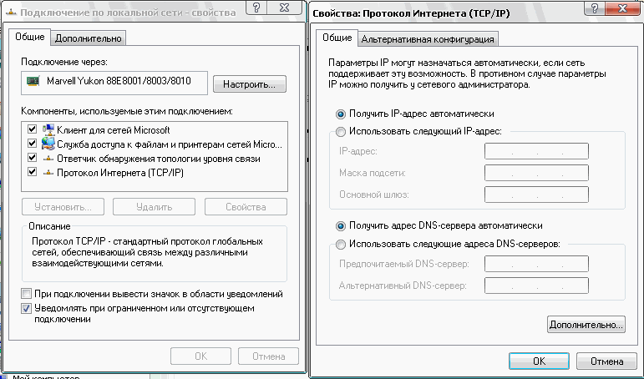The width and height of the screenshot is (644, 379).
Task: Click the help question mark in connection properties
Action: [x=256, y=8]
